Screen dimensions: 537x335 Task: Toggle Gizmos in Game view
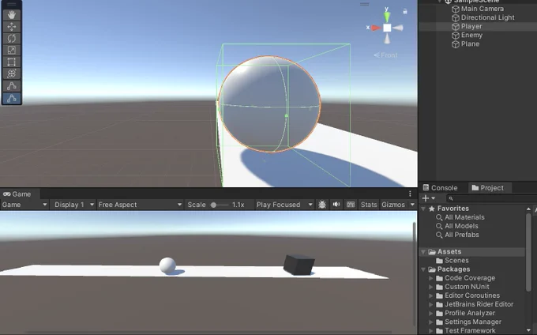pos(393,205)
